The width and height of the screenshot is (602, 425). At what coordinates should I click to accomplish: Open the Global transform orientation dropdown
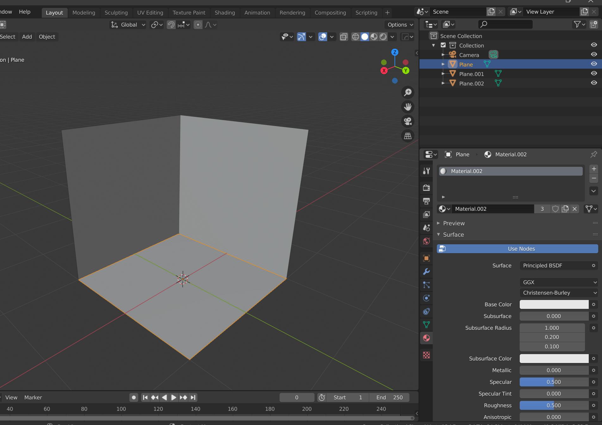[x=127, y=25]
